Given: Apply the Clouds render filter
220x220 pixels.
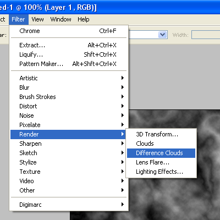Looking at the screenshot, I should pos(161,144).
